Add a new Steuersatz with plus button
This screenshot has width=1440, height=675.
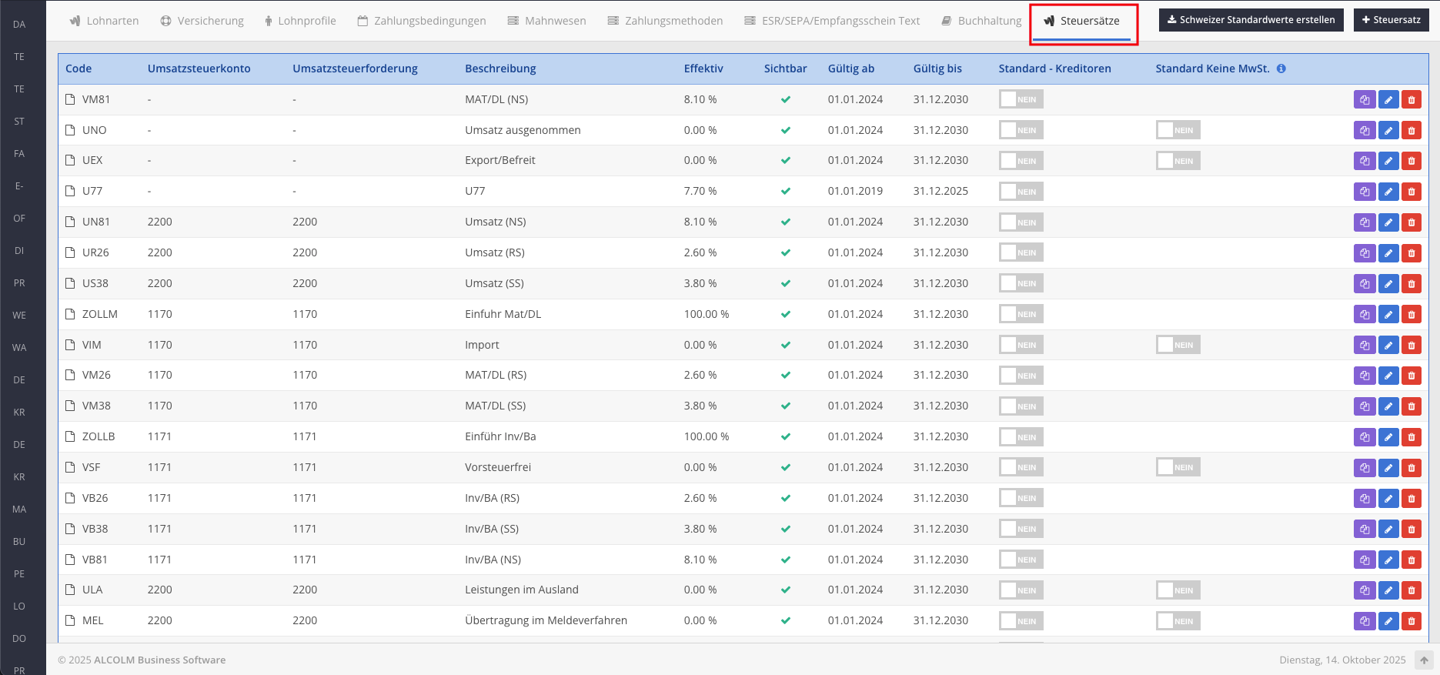pos(1391,20)
